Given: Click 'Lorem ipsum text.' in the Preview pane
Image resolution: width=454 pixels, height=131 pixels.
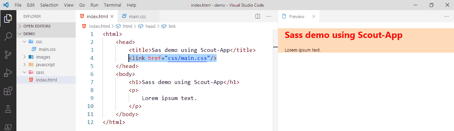Looking at the screenshot, I should coord(303,50).
